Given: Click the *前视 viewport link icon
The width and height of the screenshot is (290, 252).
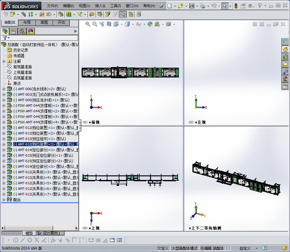Looking at the screenshot, I should click(85, 122).
